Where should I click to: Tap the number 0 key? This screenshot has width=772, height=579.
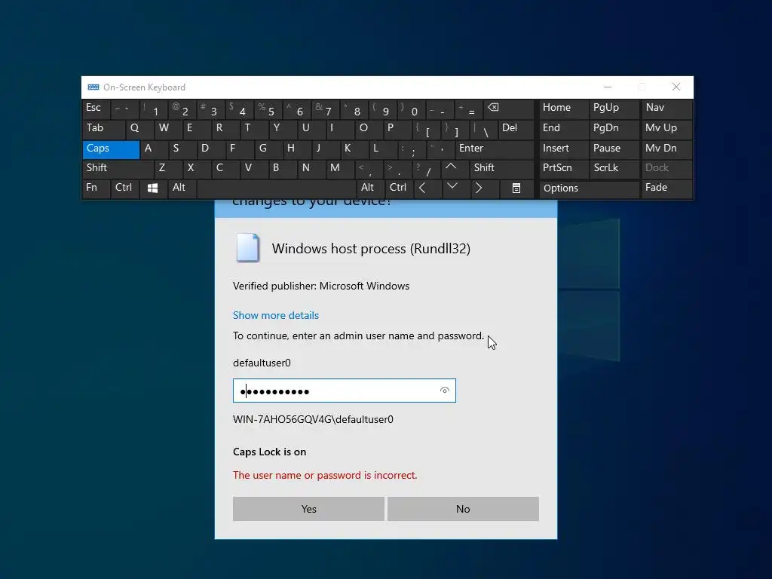click(x=412, y=109)
